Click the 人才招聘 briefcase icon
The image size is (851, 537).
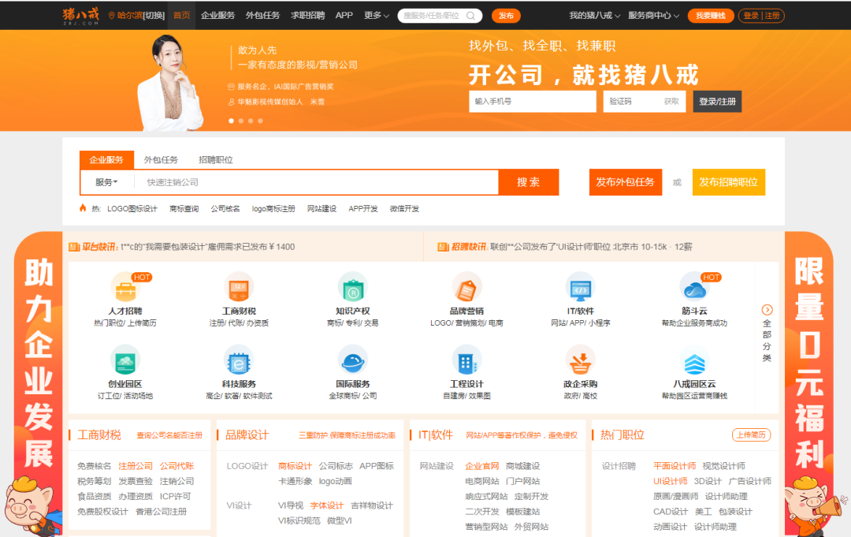tap(124, 287)
